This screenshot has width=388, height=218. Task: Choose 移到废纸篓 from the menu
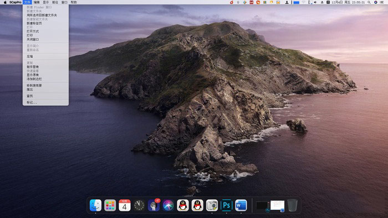(45, 85)
